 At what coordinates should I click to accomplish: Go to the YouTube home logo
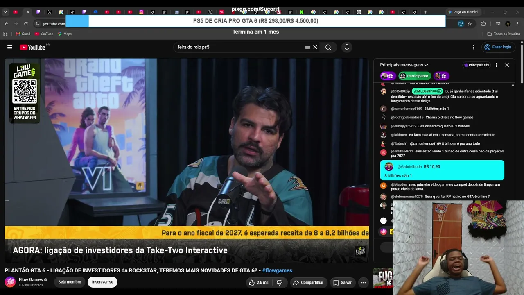click(33, 47)
